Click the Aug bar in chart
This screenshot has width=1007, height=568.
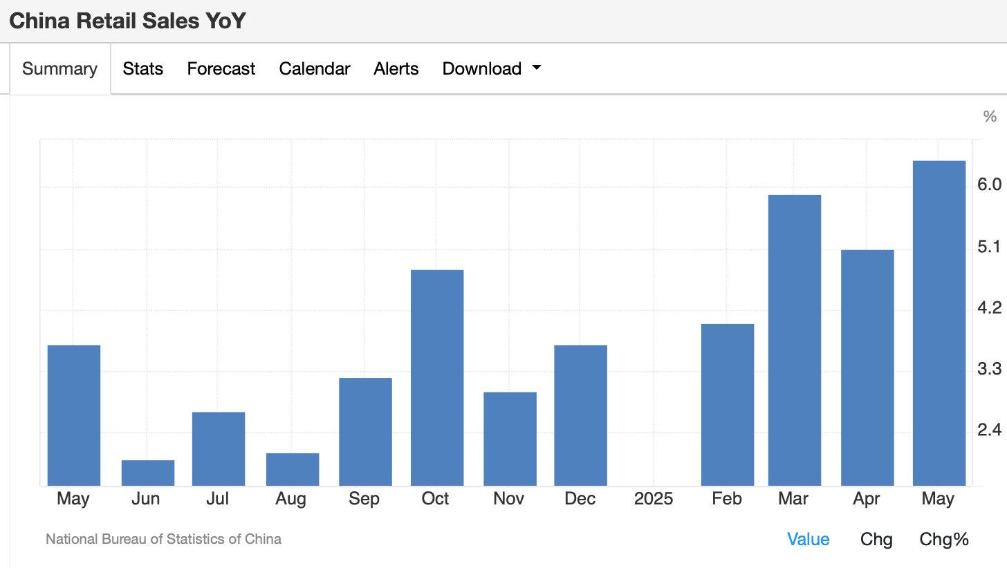(x=293, y=469)
